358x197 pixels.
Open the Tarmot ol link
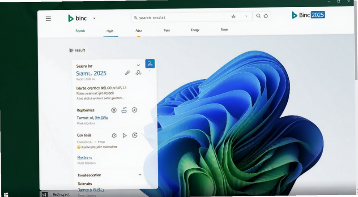click(92, 118)
